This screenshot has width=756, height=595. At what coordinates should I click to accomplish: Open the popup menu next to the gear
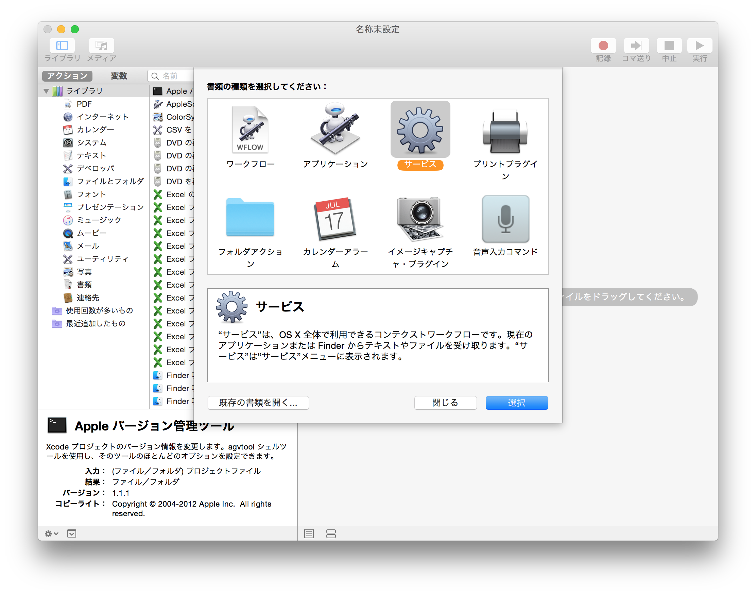pos(71,533)
